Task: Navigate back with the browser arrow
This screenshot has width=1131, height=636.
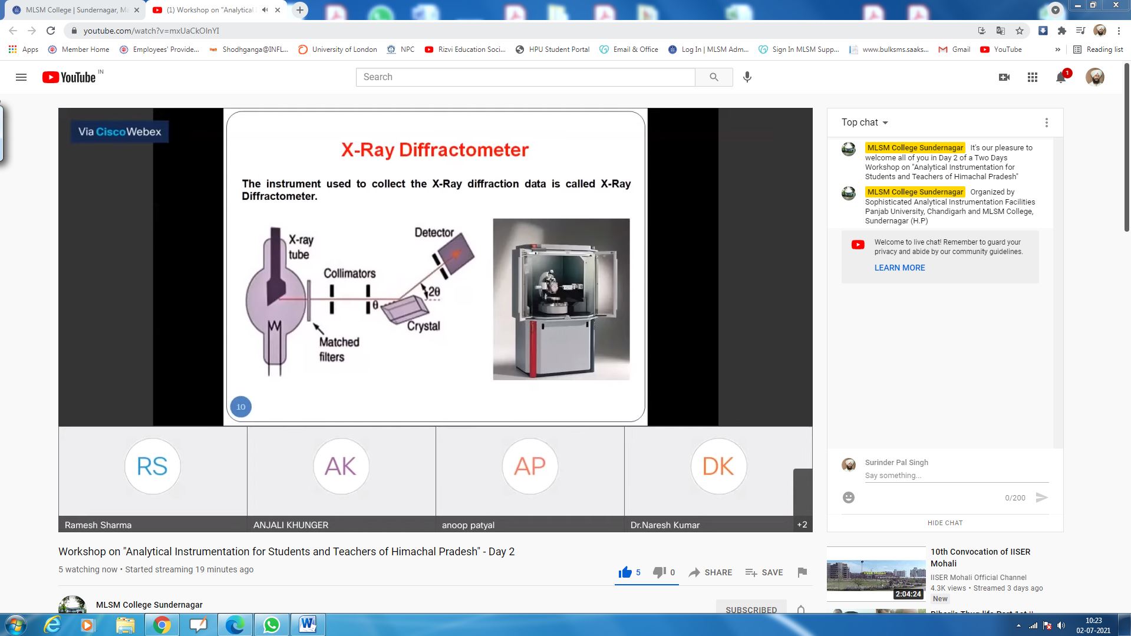Action: click(x=13, y=31)
